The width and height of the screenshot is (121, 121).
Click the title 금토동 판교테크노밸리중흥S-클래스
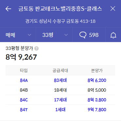(x=60, y=9)
